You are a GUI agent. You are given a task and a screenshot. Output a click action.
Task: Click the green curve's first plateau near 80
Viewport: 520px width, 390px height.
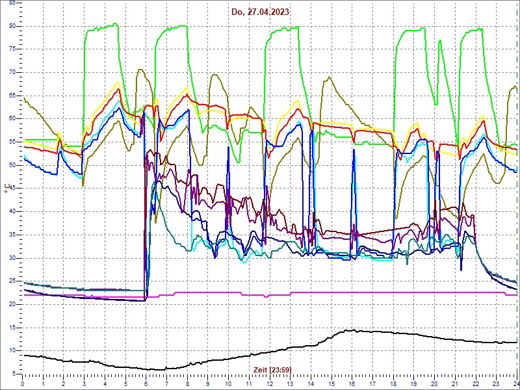coord(101,28)
